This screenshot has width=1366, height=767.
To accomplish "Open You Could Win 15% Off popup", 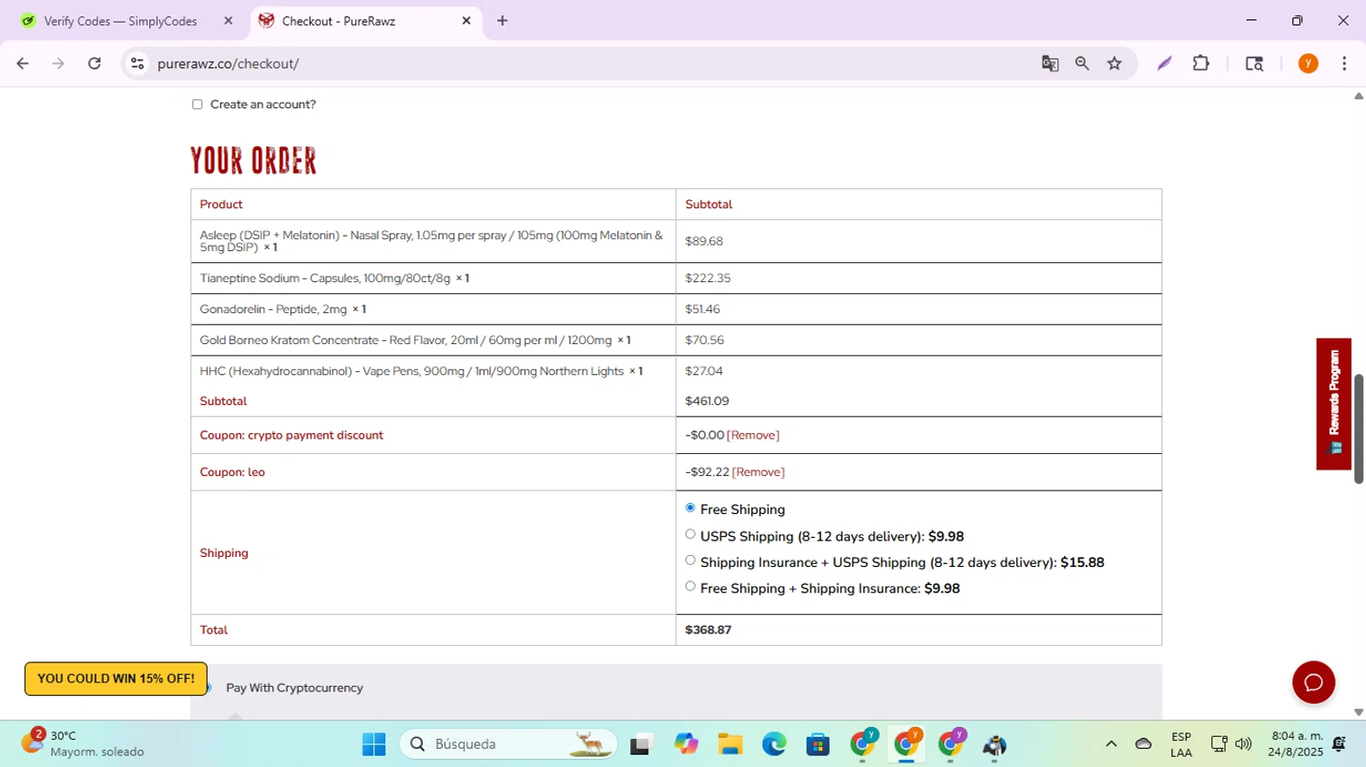I will click(116, 679).
